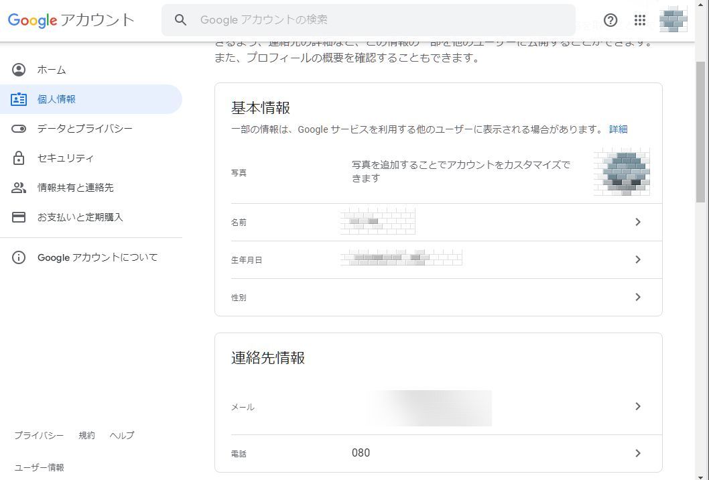Click the お支払いと定期購入 card icon
Screen dimensions: 709x480
click(x=19, y=217)
